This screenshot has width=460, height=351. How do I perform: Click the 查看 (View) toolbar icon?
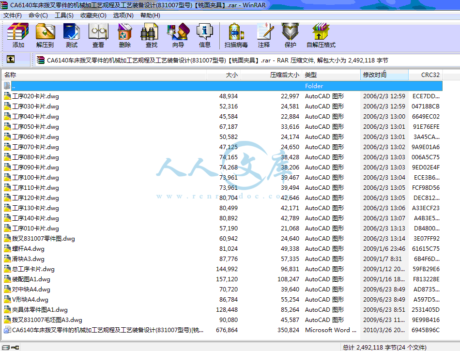pyautogui.click(x=98, y=31)
